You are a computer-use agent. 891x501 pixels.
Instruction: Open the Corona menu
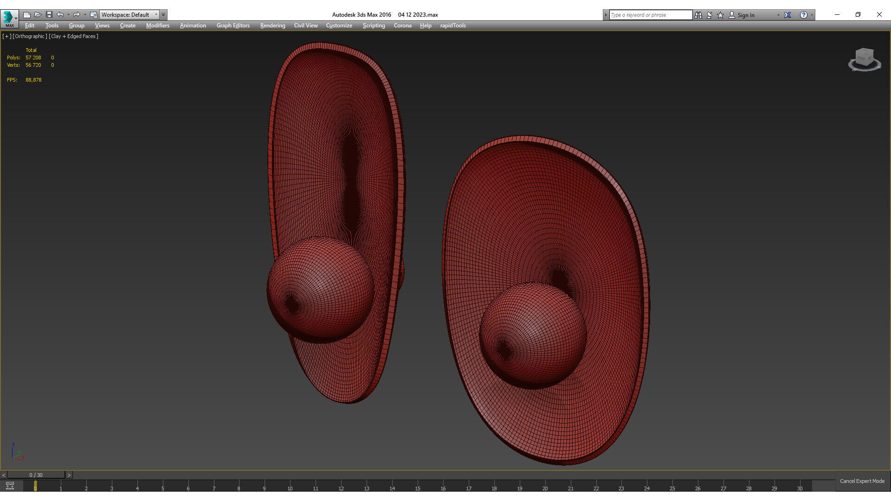tap(403, 26)
